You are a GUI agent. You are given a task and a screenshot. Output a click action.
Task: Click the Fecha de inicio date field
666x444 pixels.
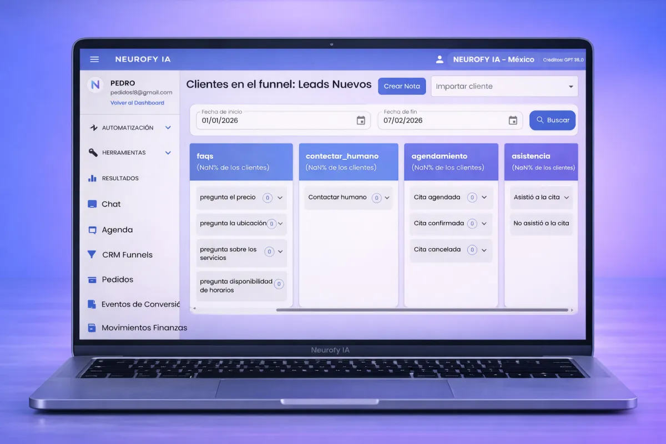coord(283,119)
